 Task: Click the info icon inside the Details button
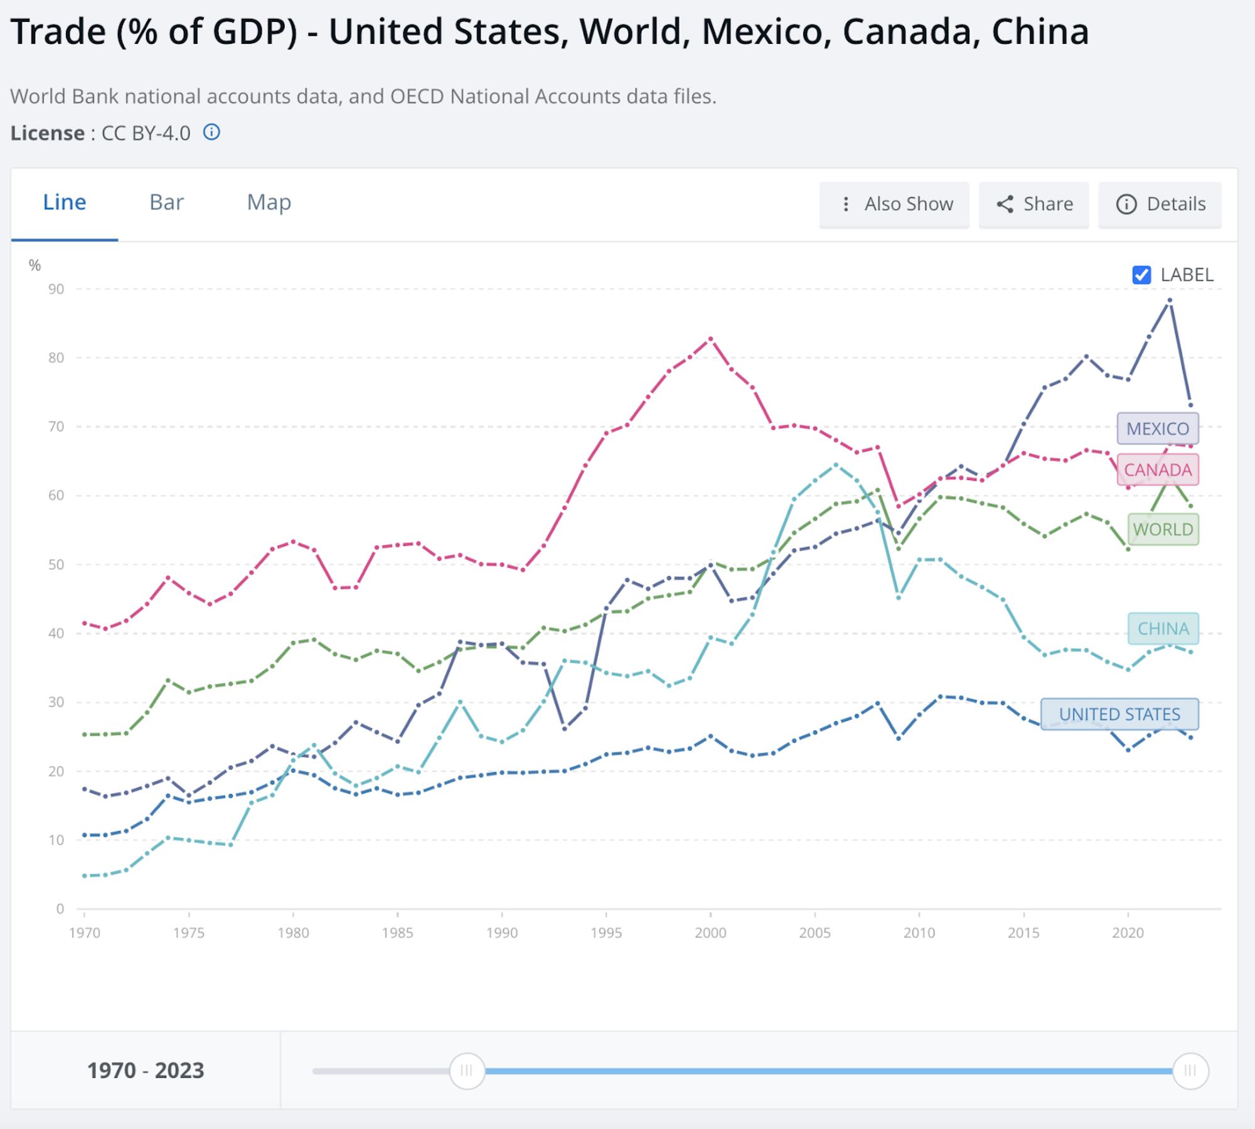click(x=1126, y=205)
